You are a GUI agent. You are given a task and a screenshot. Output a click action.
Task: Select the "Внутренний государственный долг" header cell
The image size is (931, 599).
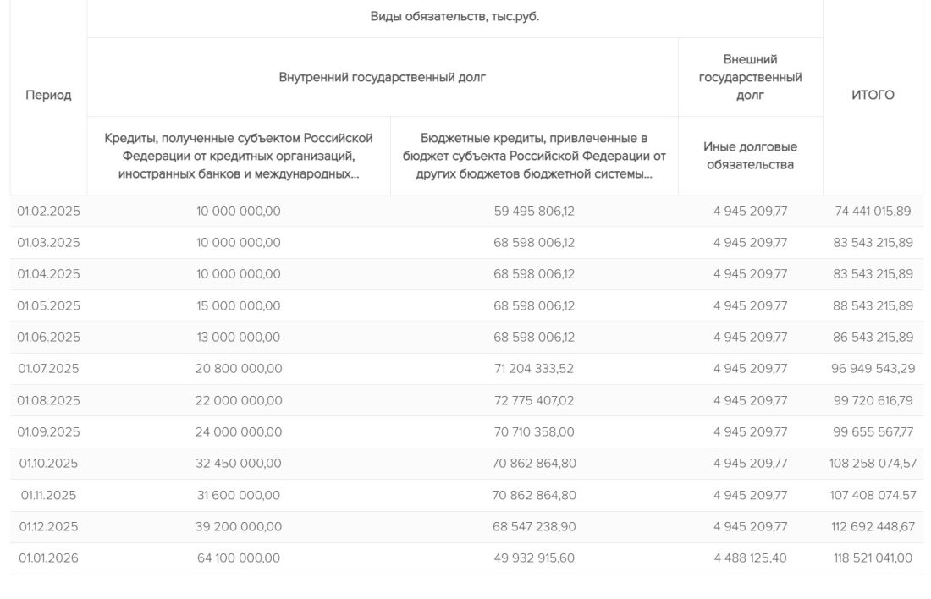click(383, 77)
